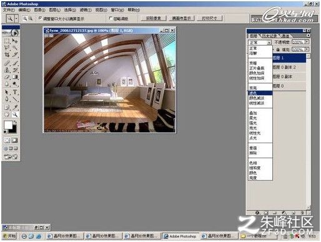
Task: Toggle the ignore palettes checkbox
Action: (x=111, y=18)
